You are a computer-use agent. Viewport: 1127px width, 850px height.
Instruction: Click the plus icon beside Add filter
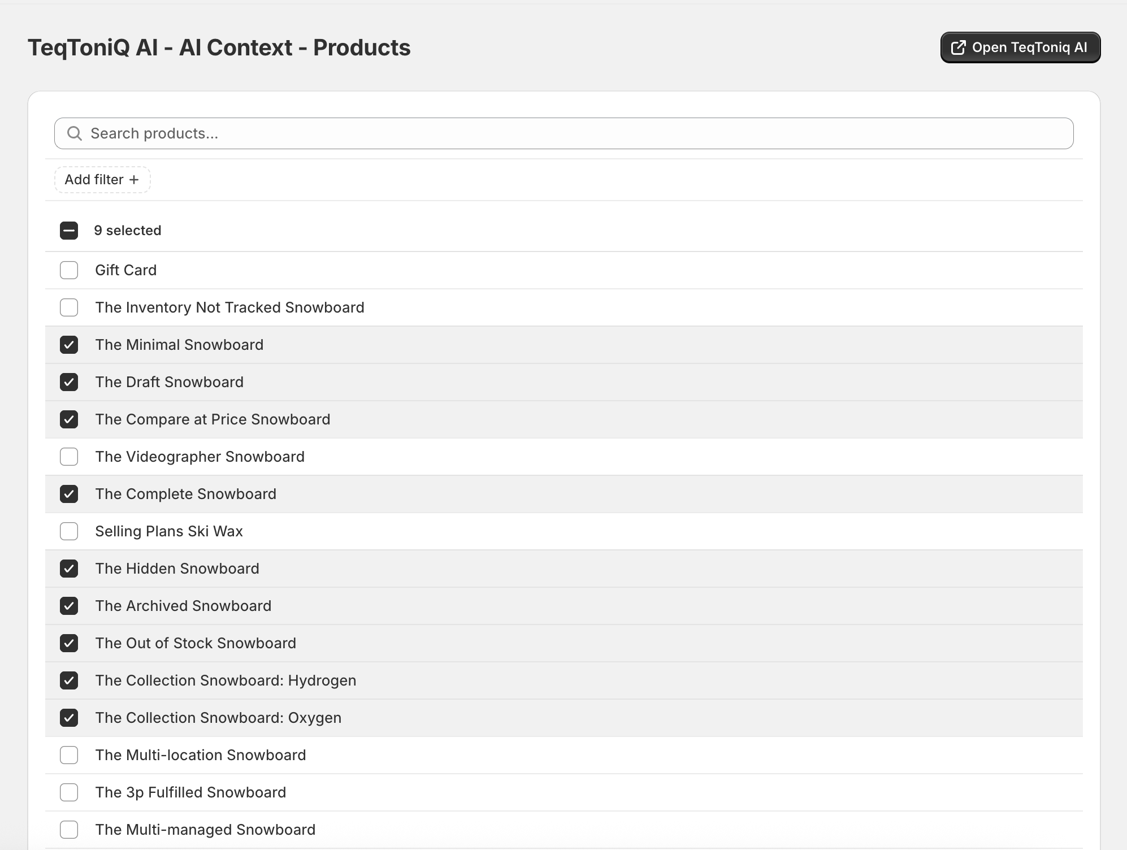134,180
